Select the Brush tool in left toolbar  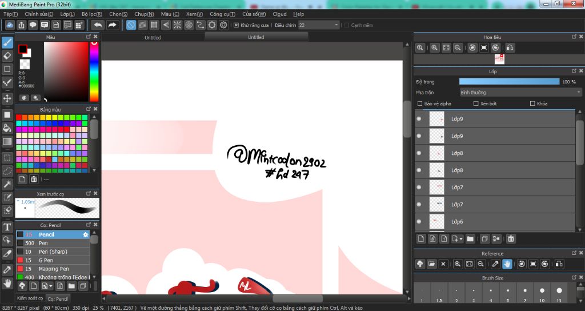[x=7, y=42]
